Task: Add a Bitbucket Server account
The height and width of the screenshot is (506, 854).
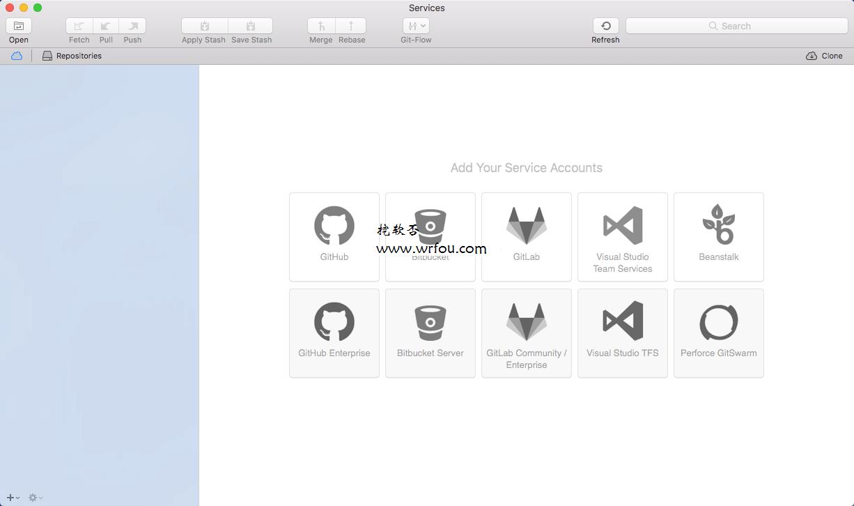Action: 430,333
